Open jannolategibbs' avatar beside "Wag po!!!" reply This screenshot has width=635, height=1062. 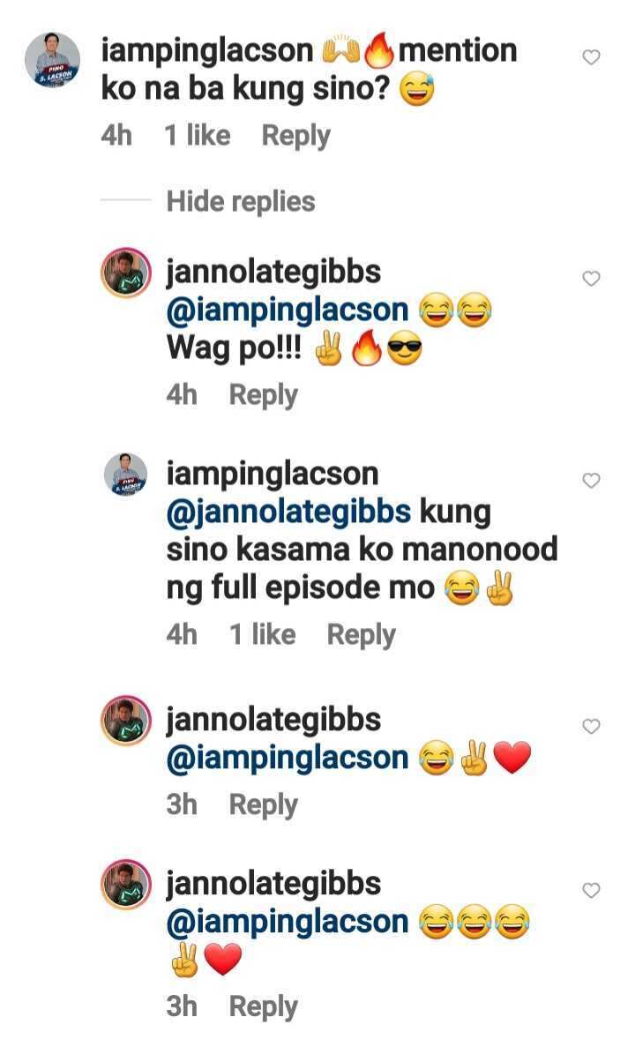125,273
